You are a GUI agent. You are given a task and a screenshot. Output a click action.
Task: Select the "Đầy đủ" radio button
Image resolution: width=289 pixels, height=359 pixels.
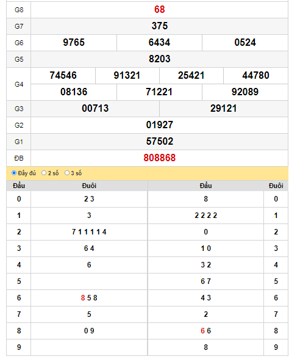coord(14,173)
